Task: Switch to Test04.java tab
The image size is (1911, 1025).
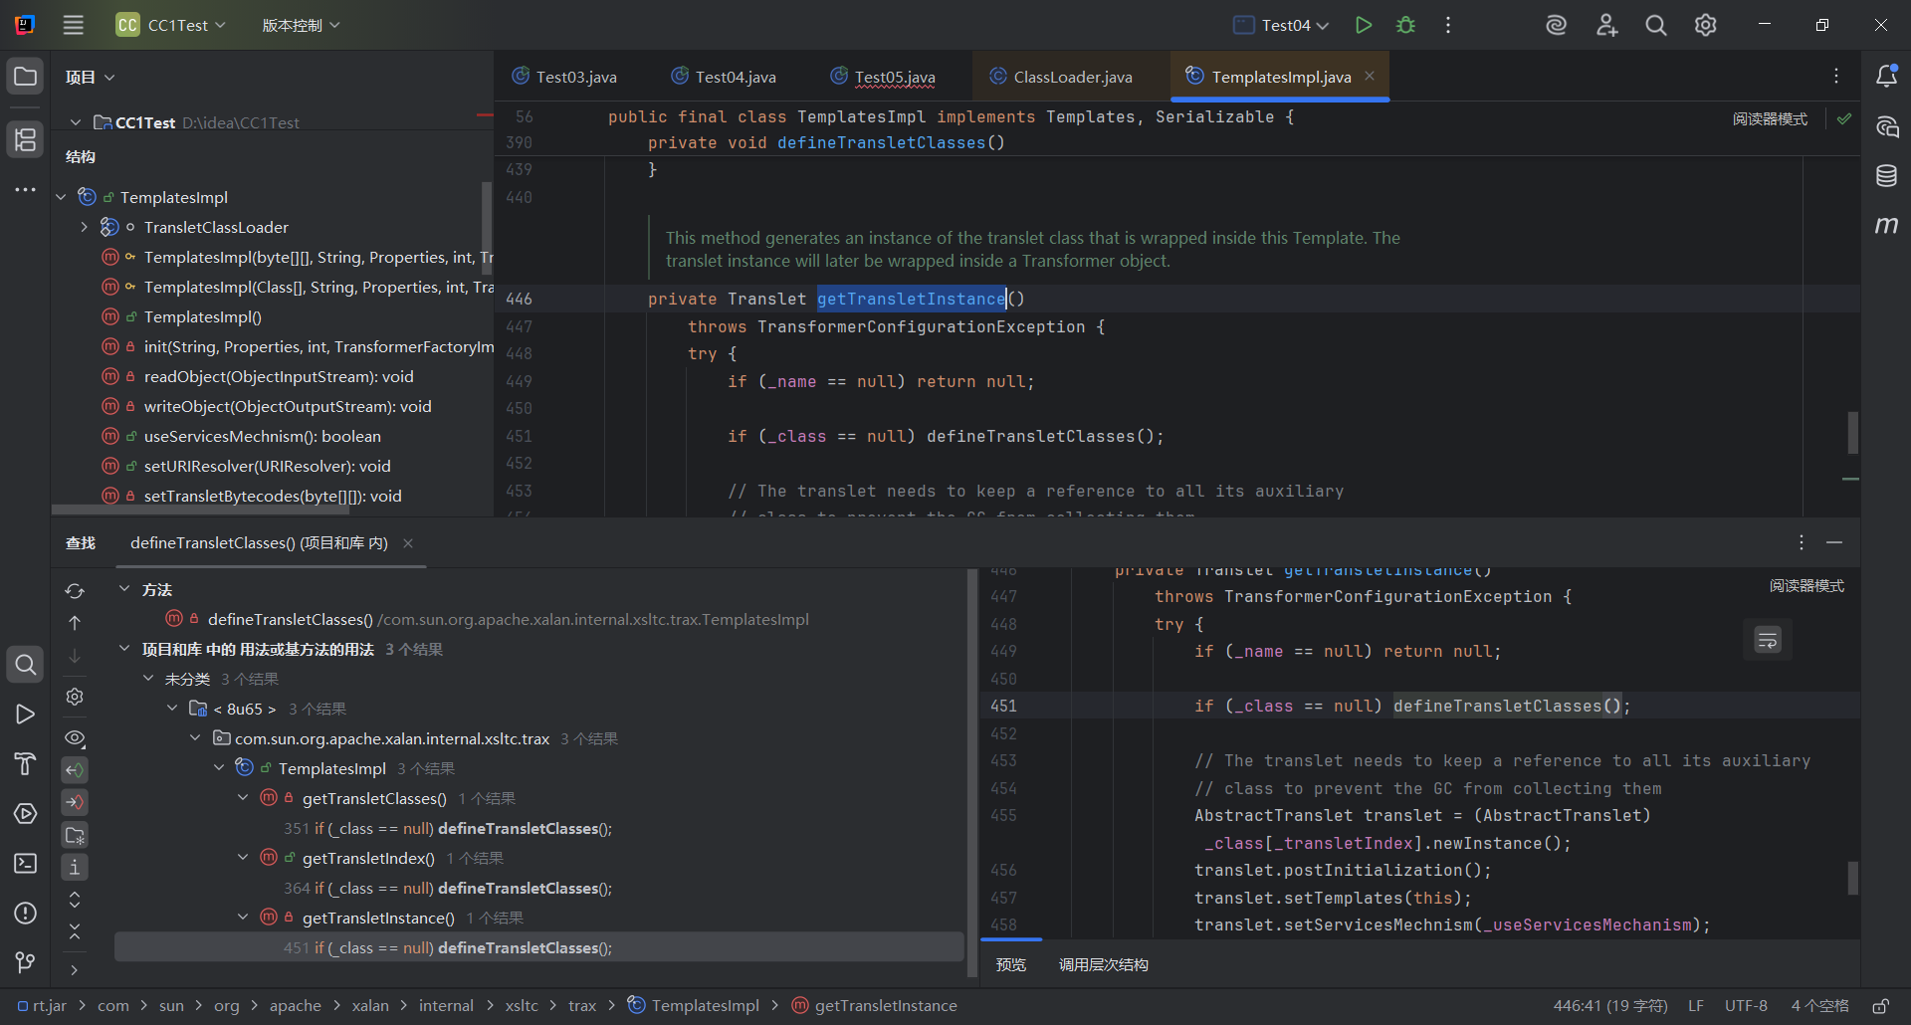Action: tap(724, 77)
